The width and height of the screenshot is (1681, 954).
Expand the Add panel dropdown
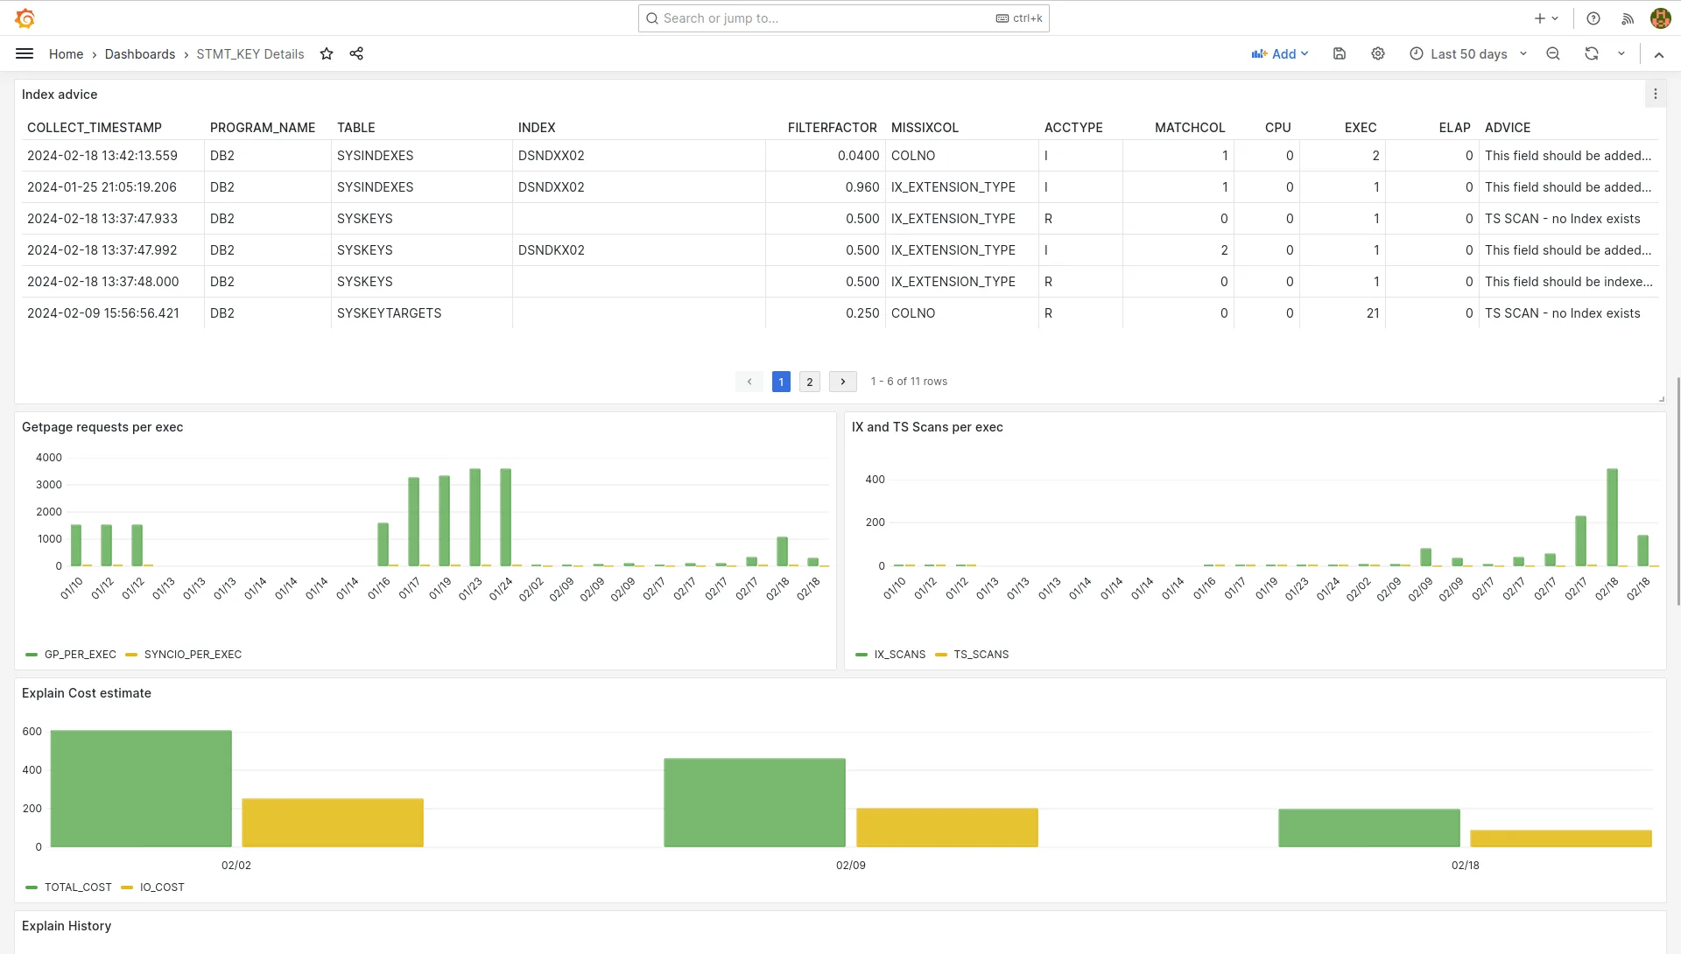point(1280,54)
